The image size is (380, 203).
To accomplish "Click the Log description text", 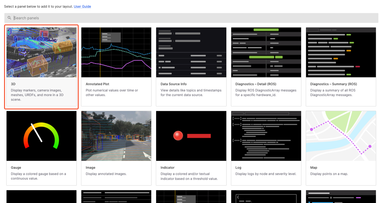I will click(266, 174).
